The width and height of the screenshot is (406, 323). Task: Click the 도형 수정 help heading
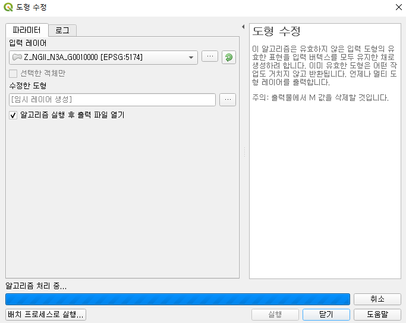[x=276, y=31]
